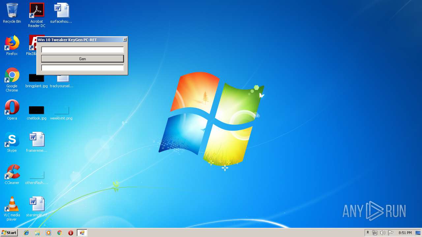The image size is (422, 237).
Task: Select the Skype desktop shortcut
Action: pyautogui.click(x=12, y=142)
